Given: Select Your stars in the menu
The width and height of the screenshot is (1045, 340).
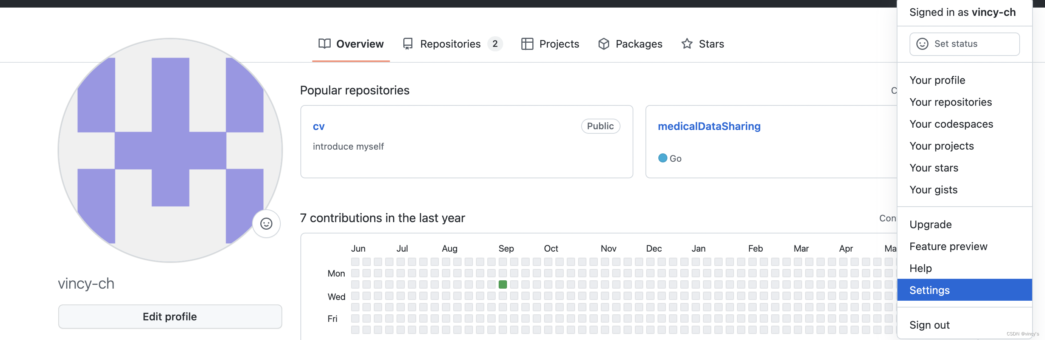Looking at the screenshot, I should (x=964, y=168).
